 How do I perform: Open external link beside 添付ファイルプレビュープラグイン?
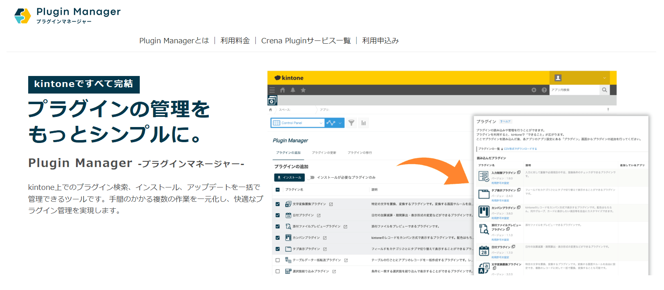coord(345,227)
